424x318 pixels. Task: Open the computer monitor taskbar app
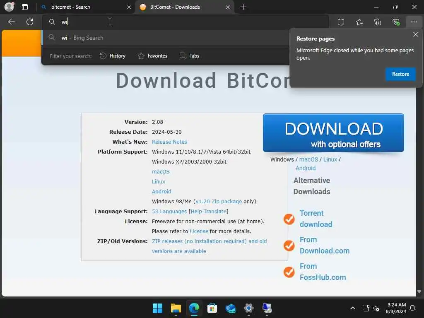(267, 308)
